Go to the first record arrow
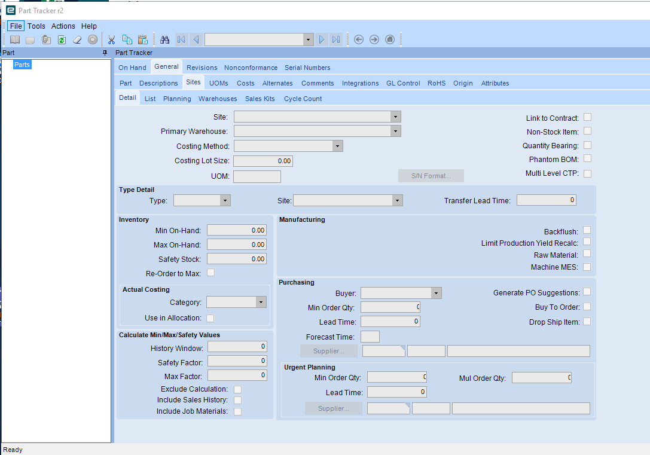The height and width of the screenshot is (455, 650). coord(181,40)
